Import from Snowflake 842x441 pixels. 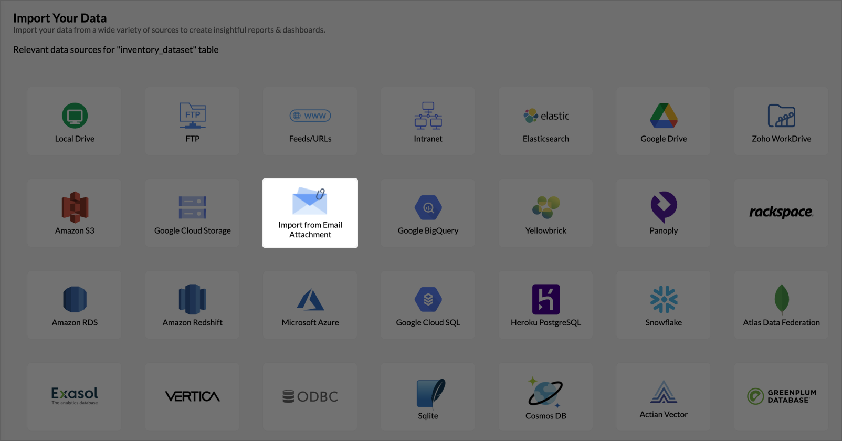click(664, 305)
